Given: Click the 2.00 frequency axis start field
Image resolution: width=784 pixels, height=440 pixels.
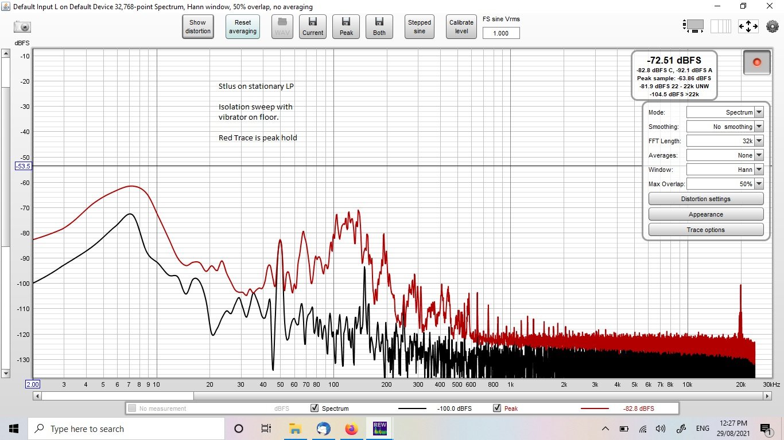Looking at the screenshot, I should (32, 384).
